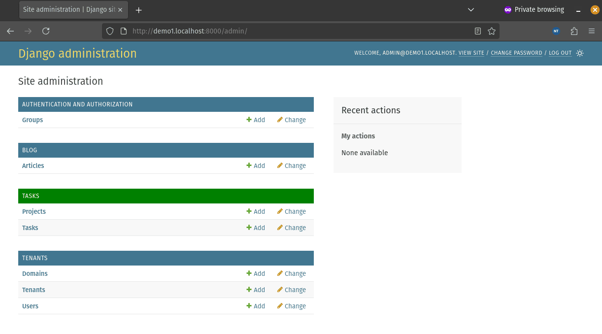Screen dimensions: 602x334
Task: Click Add next to Tenants row
Action: (x=256, y=290)
